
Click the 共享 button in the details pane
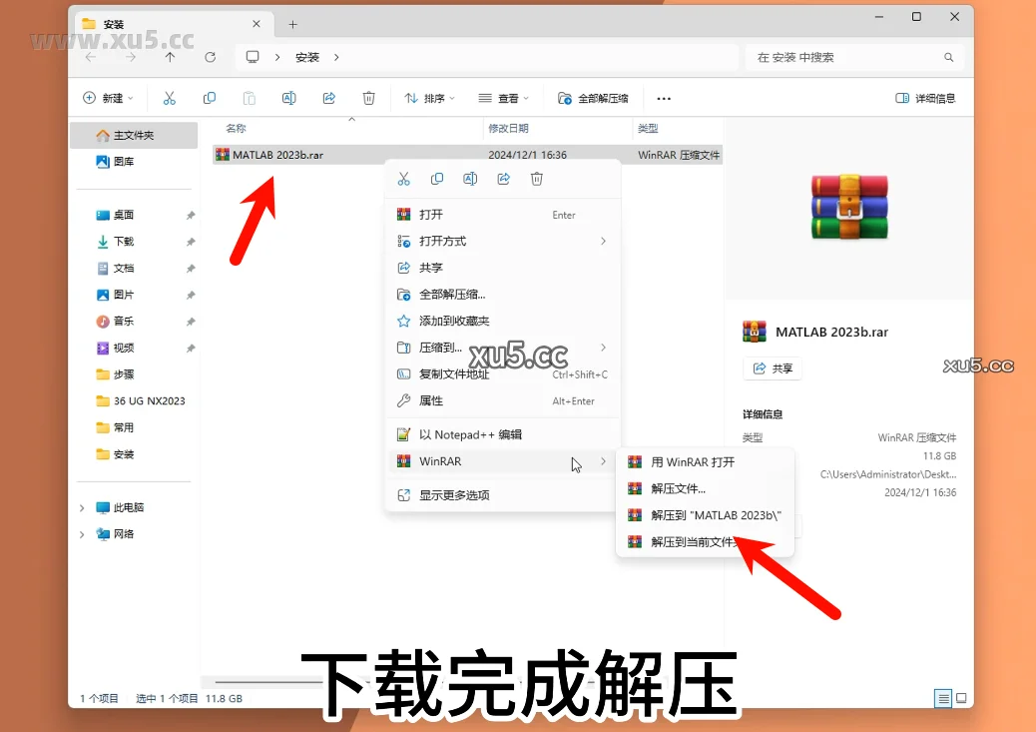click(x=773, y=368)
